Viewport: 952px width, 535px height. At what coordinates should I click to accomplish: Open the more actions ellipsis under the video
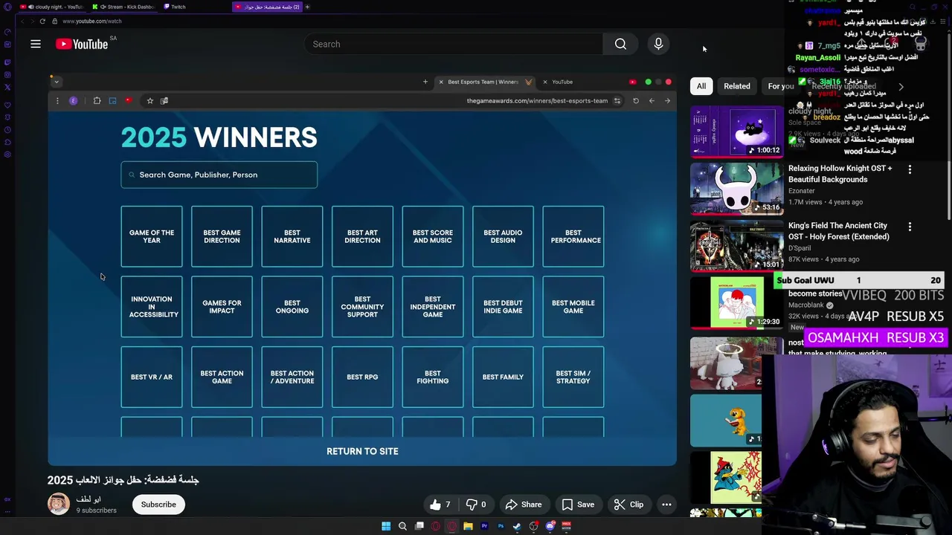coord(666,505)
